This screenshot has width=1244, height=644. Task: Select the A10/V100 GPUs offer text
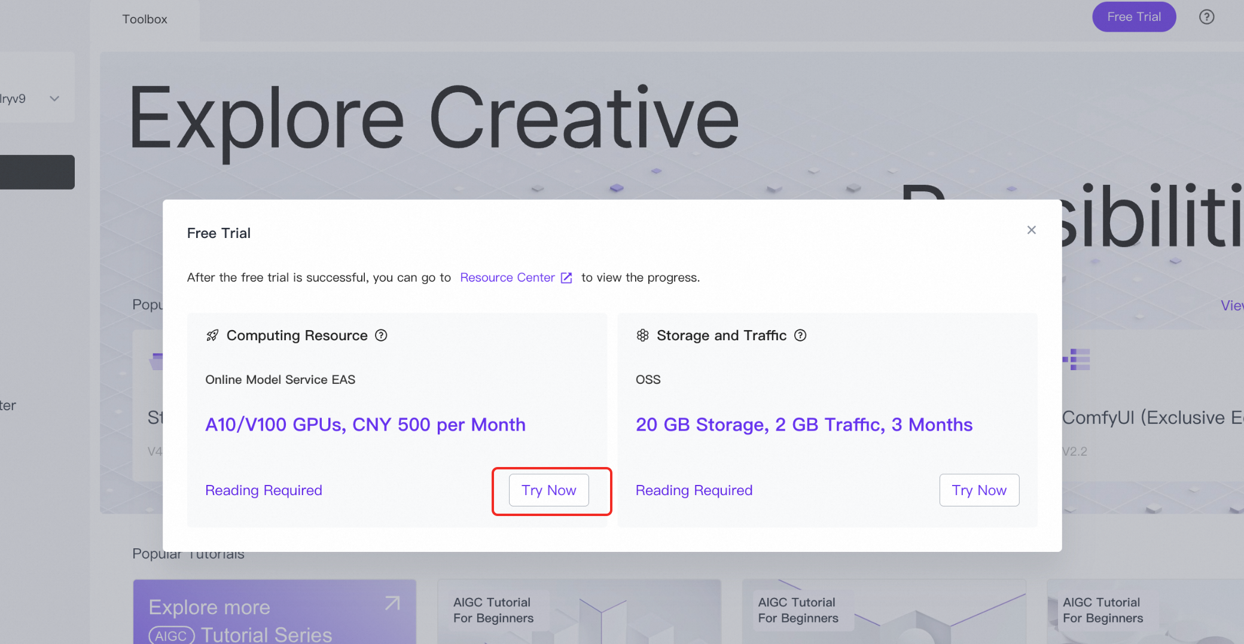coord(365,425)
